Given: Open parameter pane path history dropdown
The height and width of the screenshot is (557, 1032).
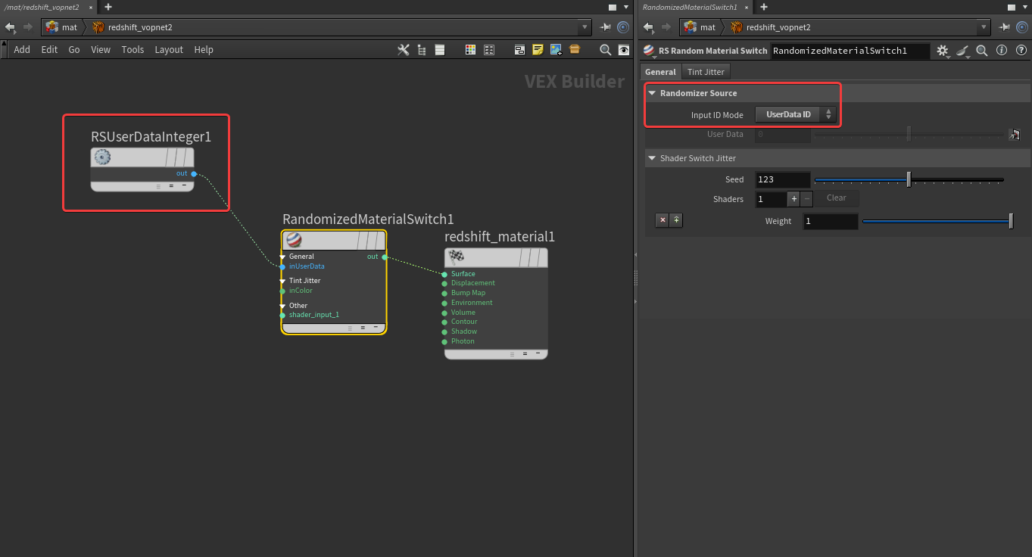Looking at the screenshot, I should 983,27.
